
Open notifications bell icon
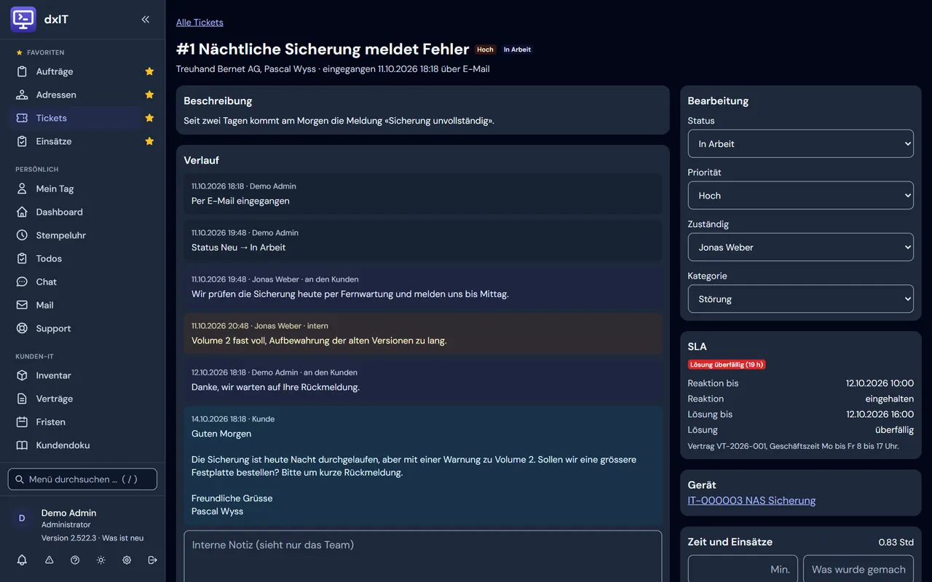22,560
